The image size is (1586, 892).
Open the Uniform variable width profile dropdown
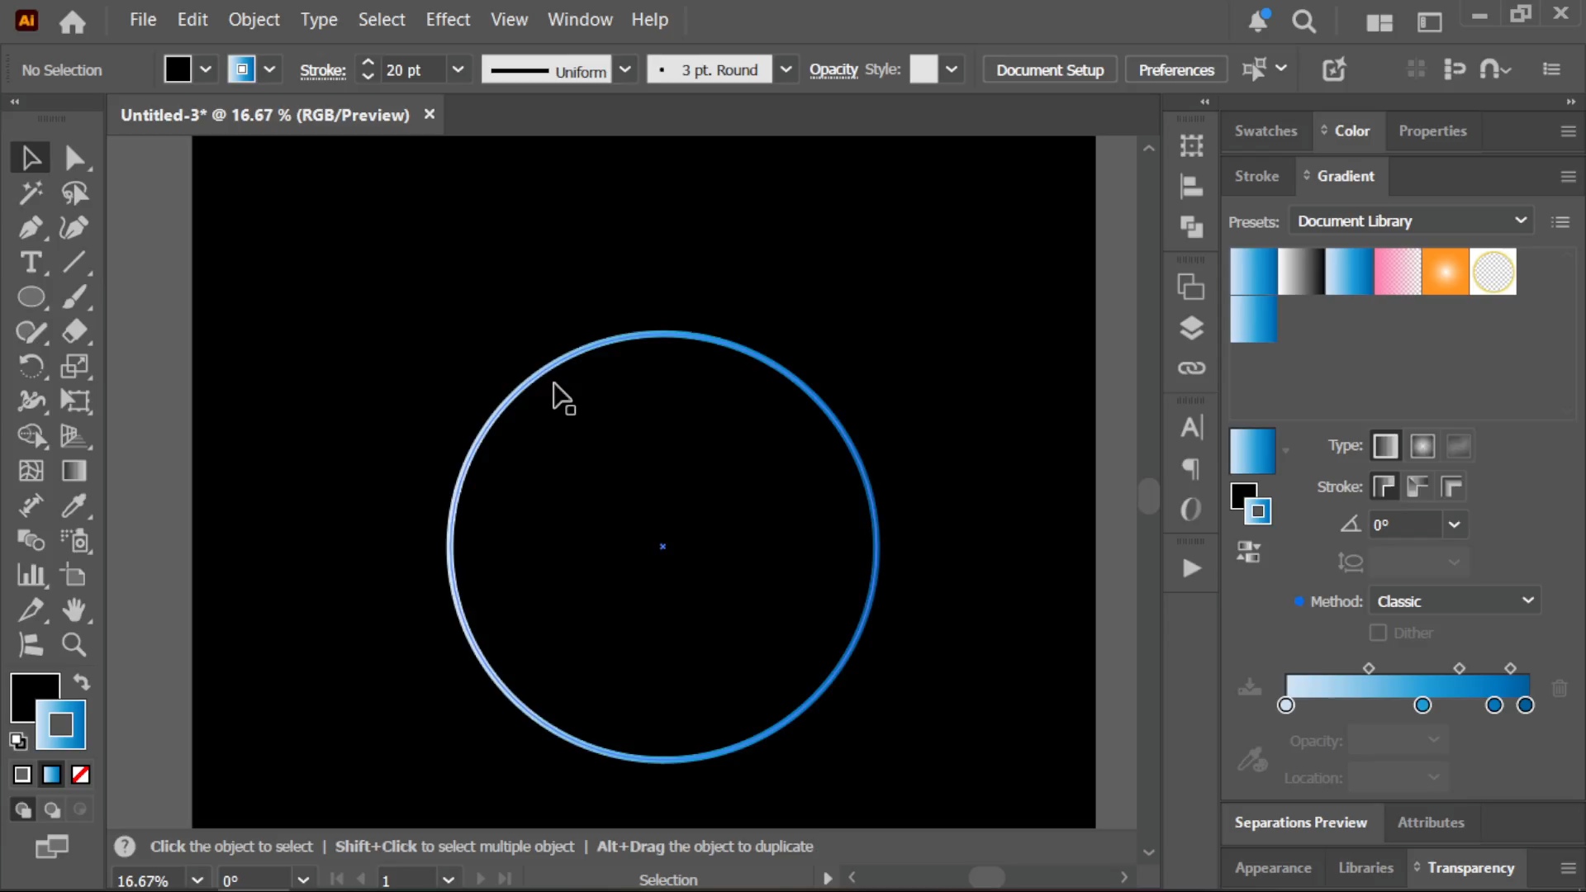625,69
